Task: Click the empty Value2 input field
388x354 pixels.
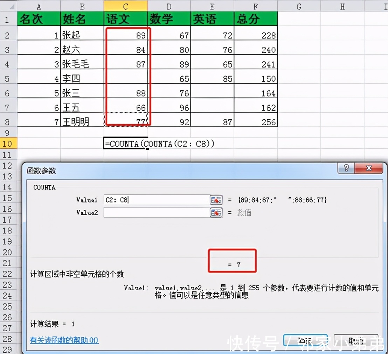Action: 154,212
